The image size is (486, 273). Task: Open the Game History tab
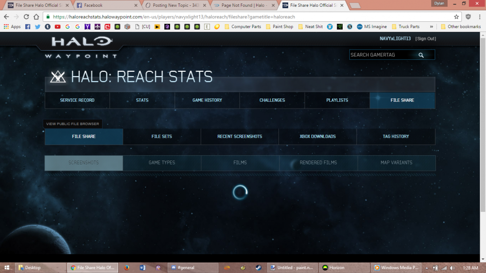point(208,100)
